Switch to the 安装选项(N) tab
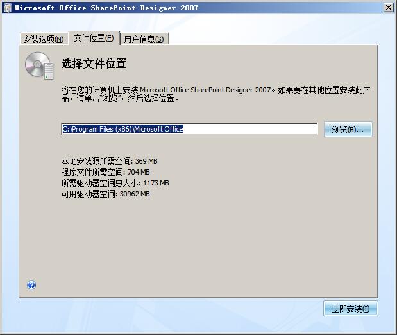Screen dimensions: 397x335 [44, 39]
